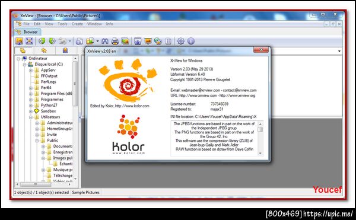Open the Tools menu
The width and height of the screenshot is (356, 220).
click(x=62, y=24)
